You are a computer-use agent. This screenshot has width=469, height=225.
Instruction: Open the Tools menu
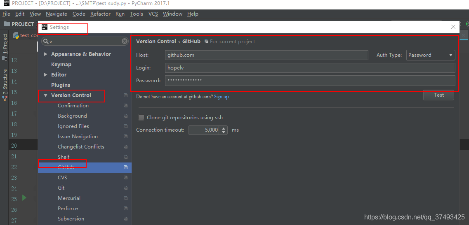pos(137,14)
